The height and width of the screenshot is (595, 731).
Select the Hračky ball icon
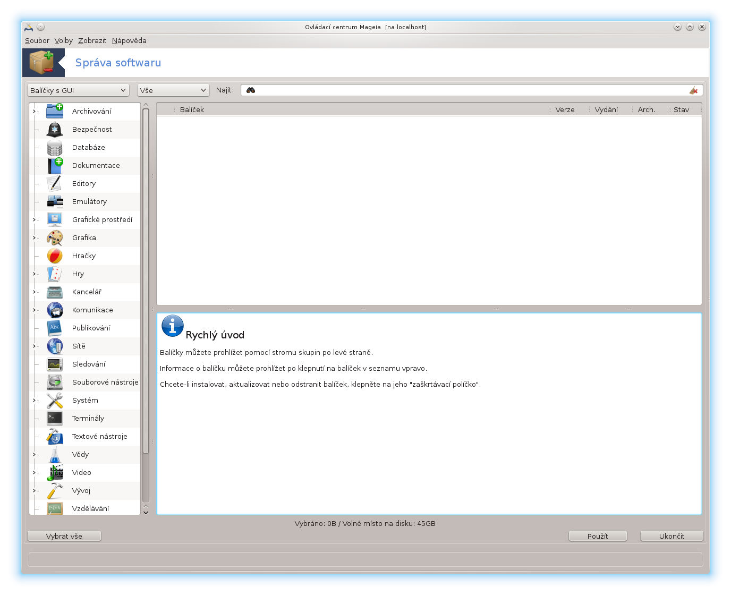55,256
